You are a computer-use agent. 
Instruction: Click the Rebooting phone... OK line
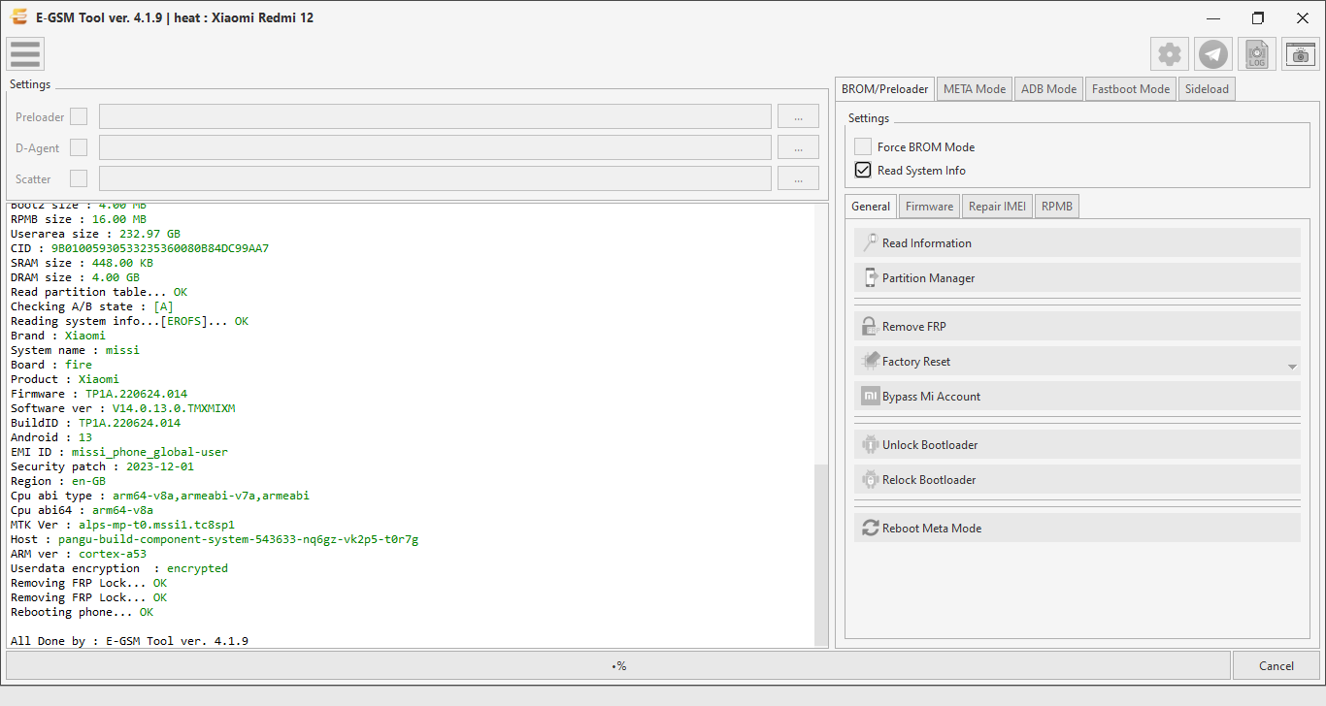tap(82, 612)
